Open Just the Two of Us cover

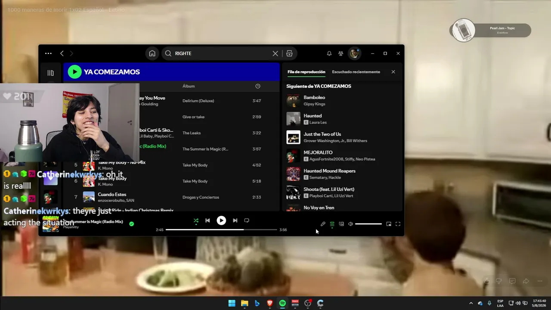(293, 137)
